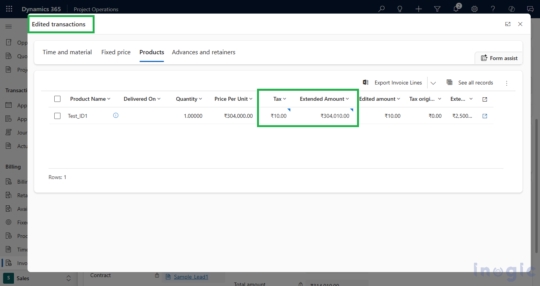Open the notifications bell showing 2 alerts
Screen dimensions: 540x286
tap(455, 9)
